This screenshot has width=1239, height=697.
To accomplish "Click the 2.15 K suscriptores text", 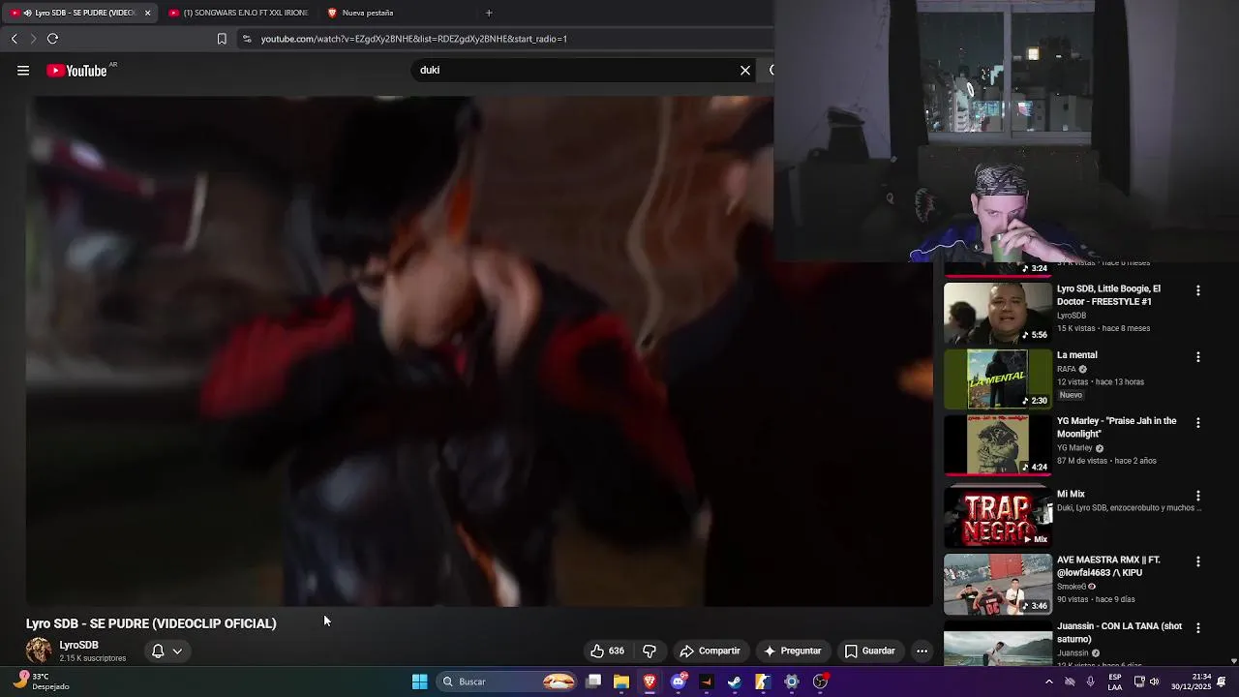I will coord(93,658).
